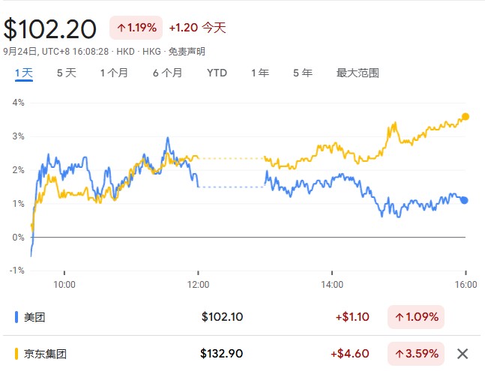
Task: Click the blue 美团 legend color marker
Action: [16, 317]
